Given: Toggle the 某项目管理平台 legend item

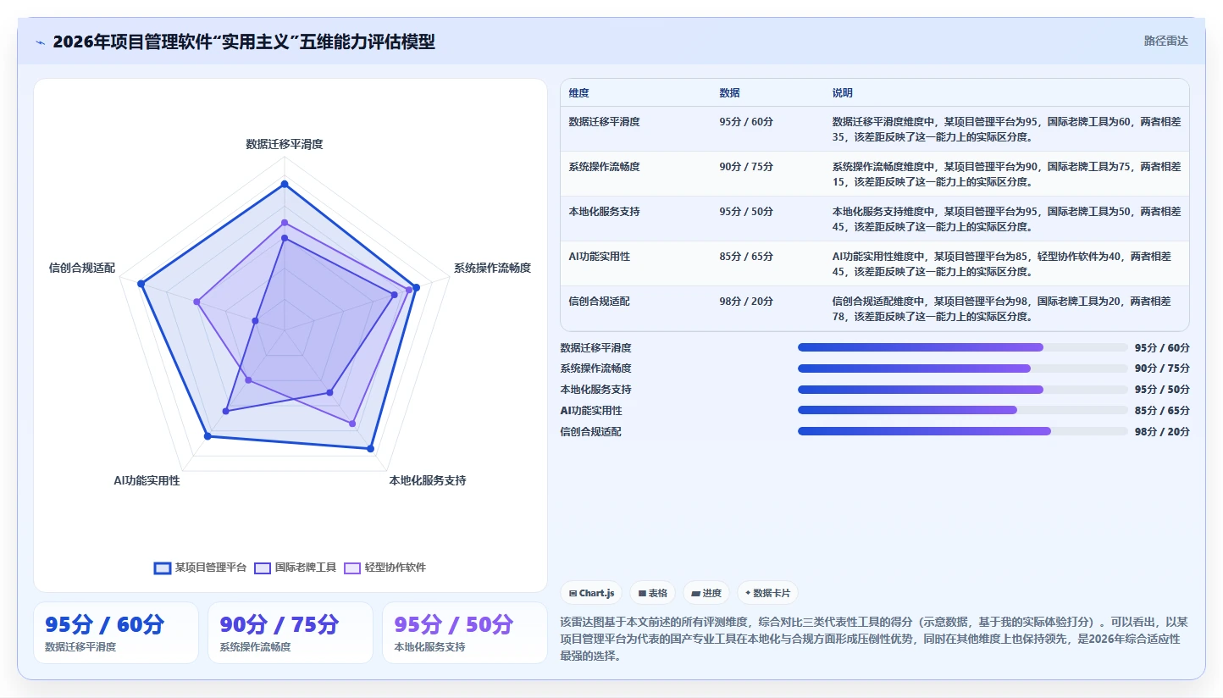Looking at the screenshot, I should tap(200, 568).
